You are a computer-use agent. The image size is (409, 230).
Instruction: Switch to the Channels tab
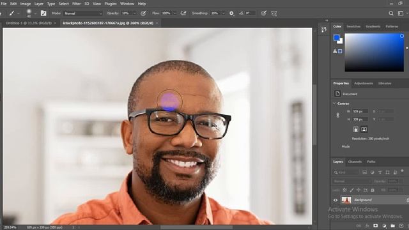coord(355,162)
